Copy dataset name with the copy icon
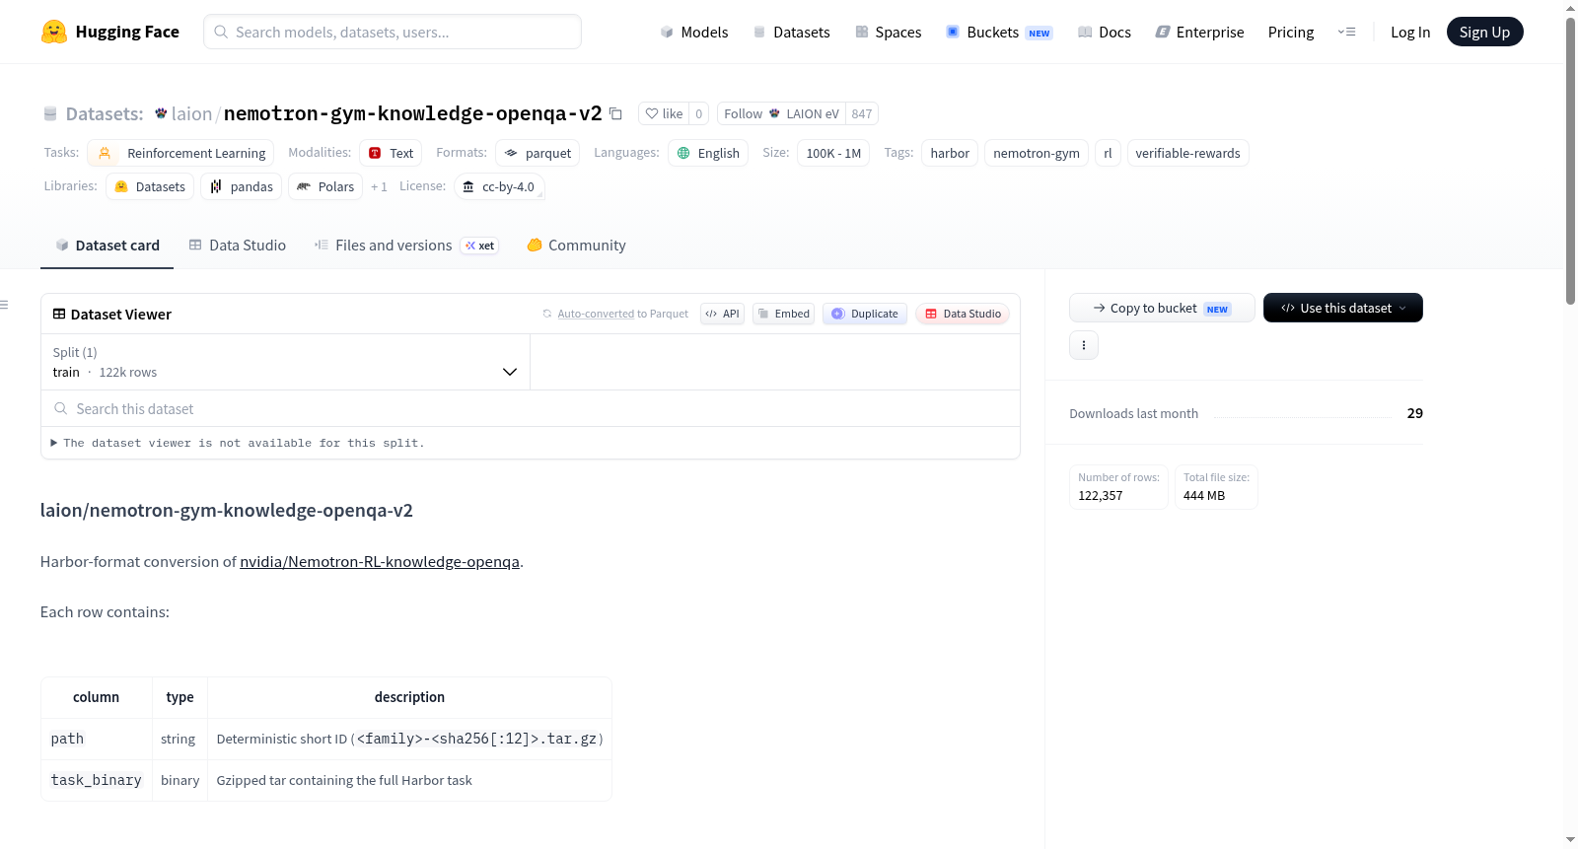 pyautogui.click(x=615, y=113)
